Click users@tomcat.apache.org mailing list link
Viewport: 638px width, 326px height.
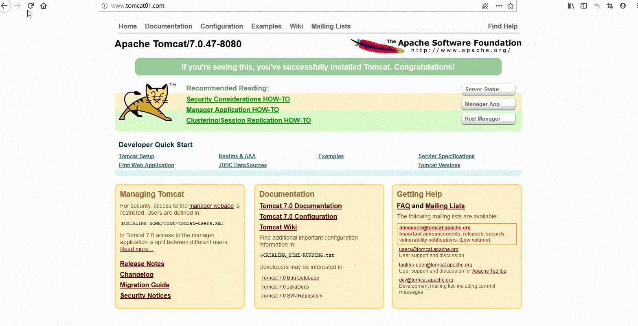click(x=429, y=249)
